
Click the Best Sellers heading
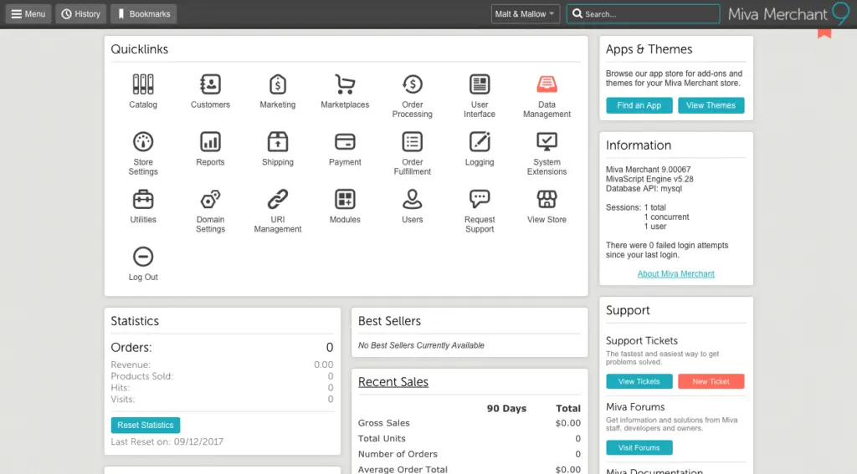pyautogui.click(x=389, y=320)
